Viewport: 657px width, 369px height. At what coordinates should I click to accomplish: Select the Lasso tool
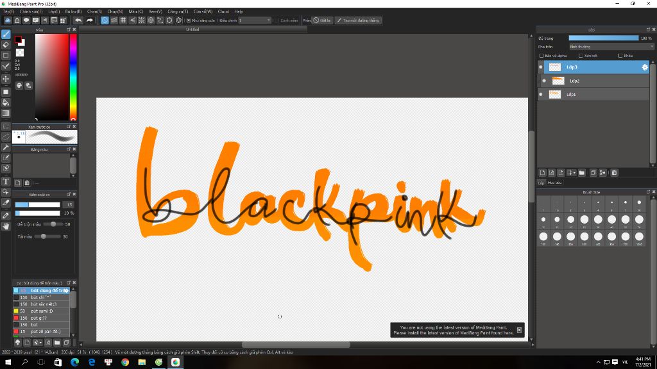pos(6,136)
